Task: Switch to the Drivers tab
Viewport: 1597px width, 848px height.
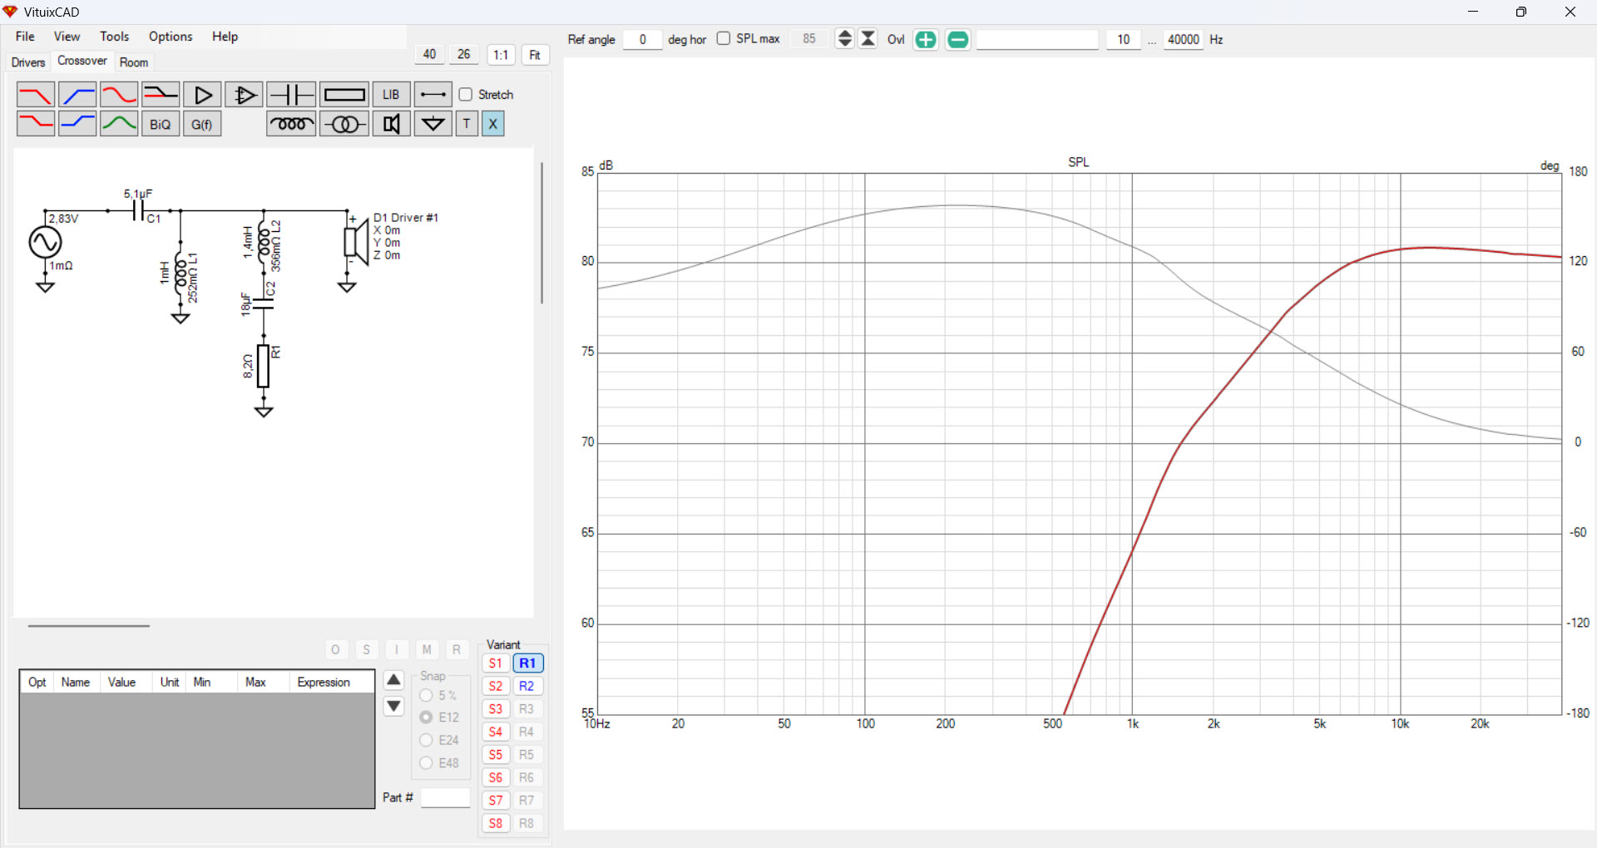Action: tap(28, 62)
